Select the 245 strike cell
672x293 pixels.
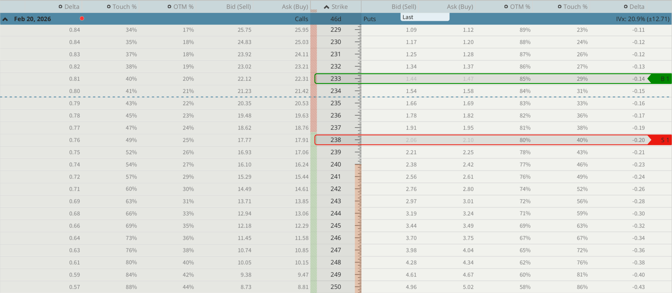click(336, 226)
